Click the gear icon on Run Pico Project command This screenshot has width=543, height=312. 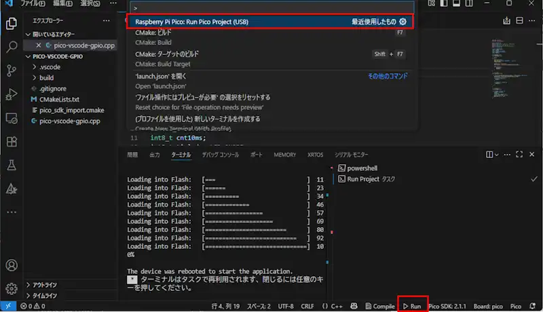(x=402, y=22)
